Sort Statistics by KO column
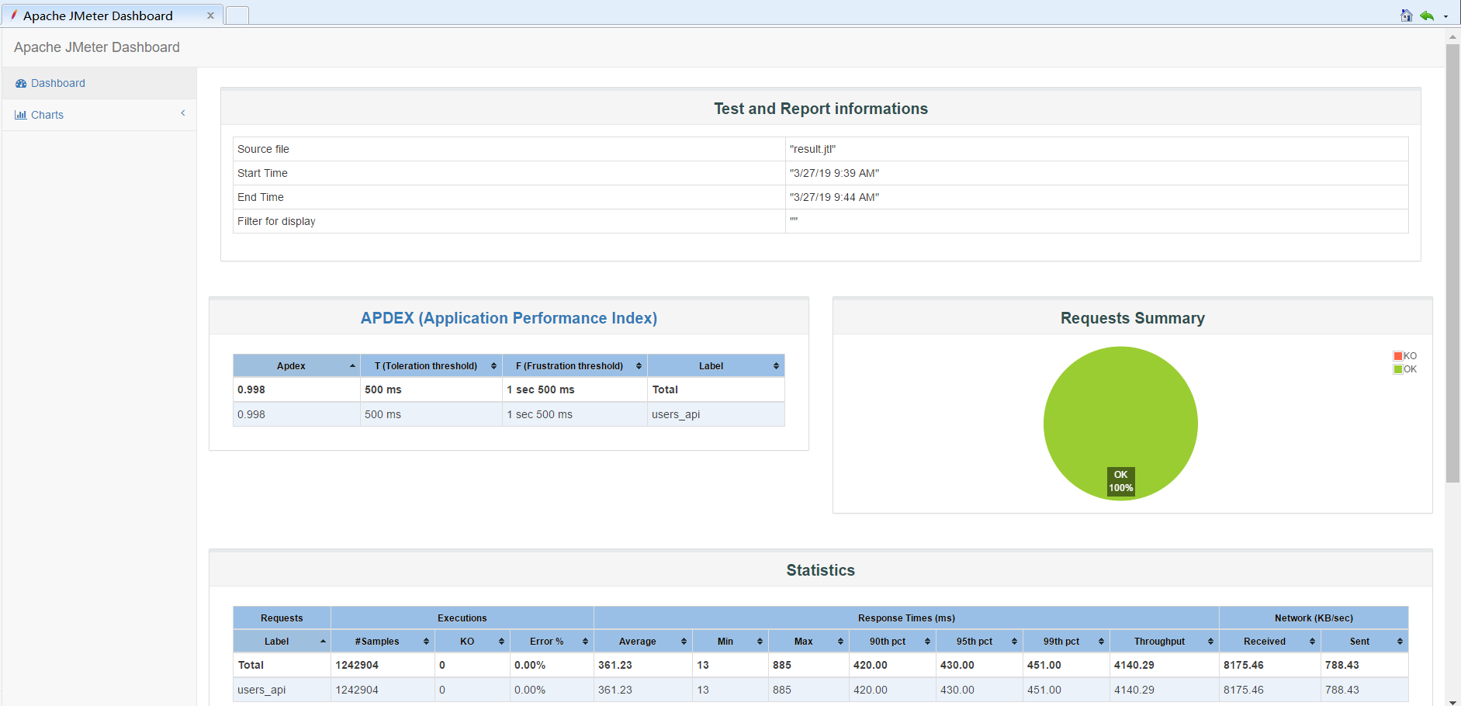This screenshot has height=706, width=1461. click(473, 641)
